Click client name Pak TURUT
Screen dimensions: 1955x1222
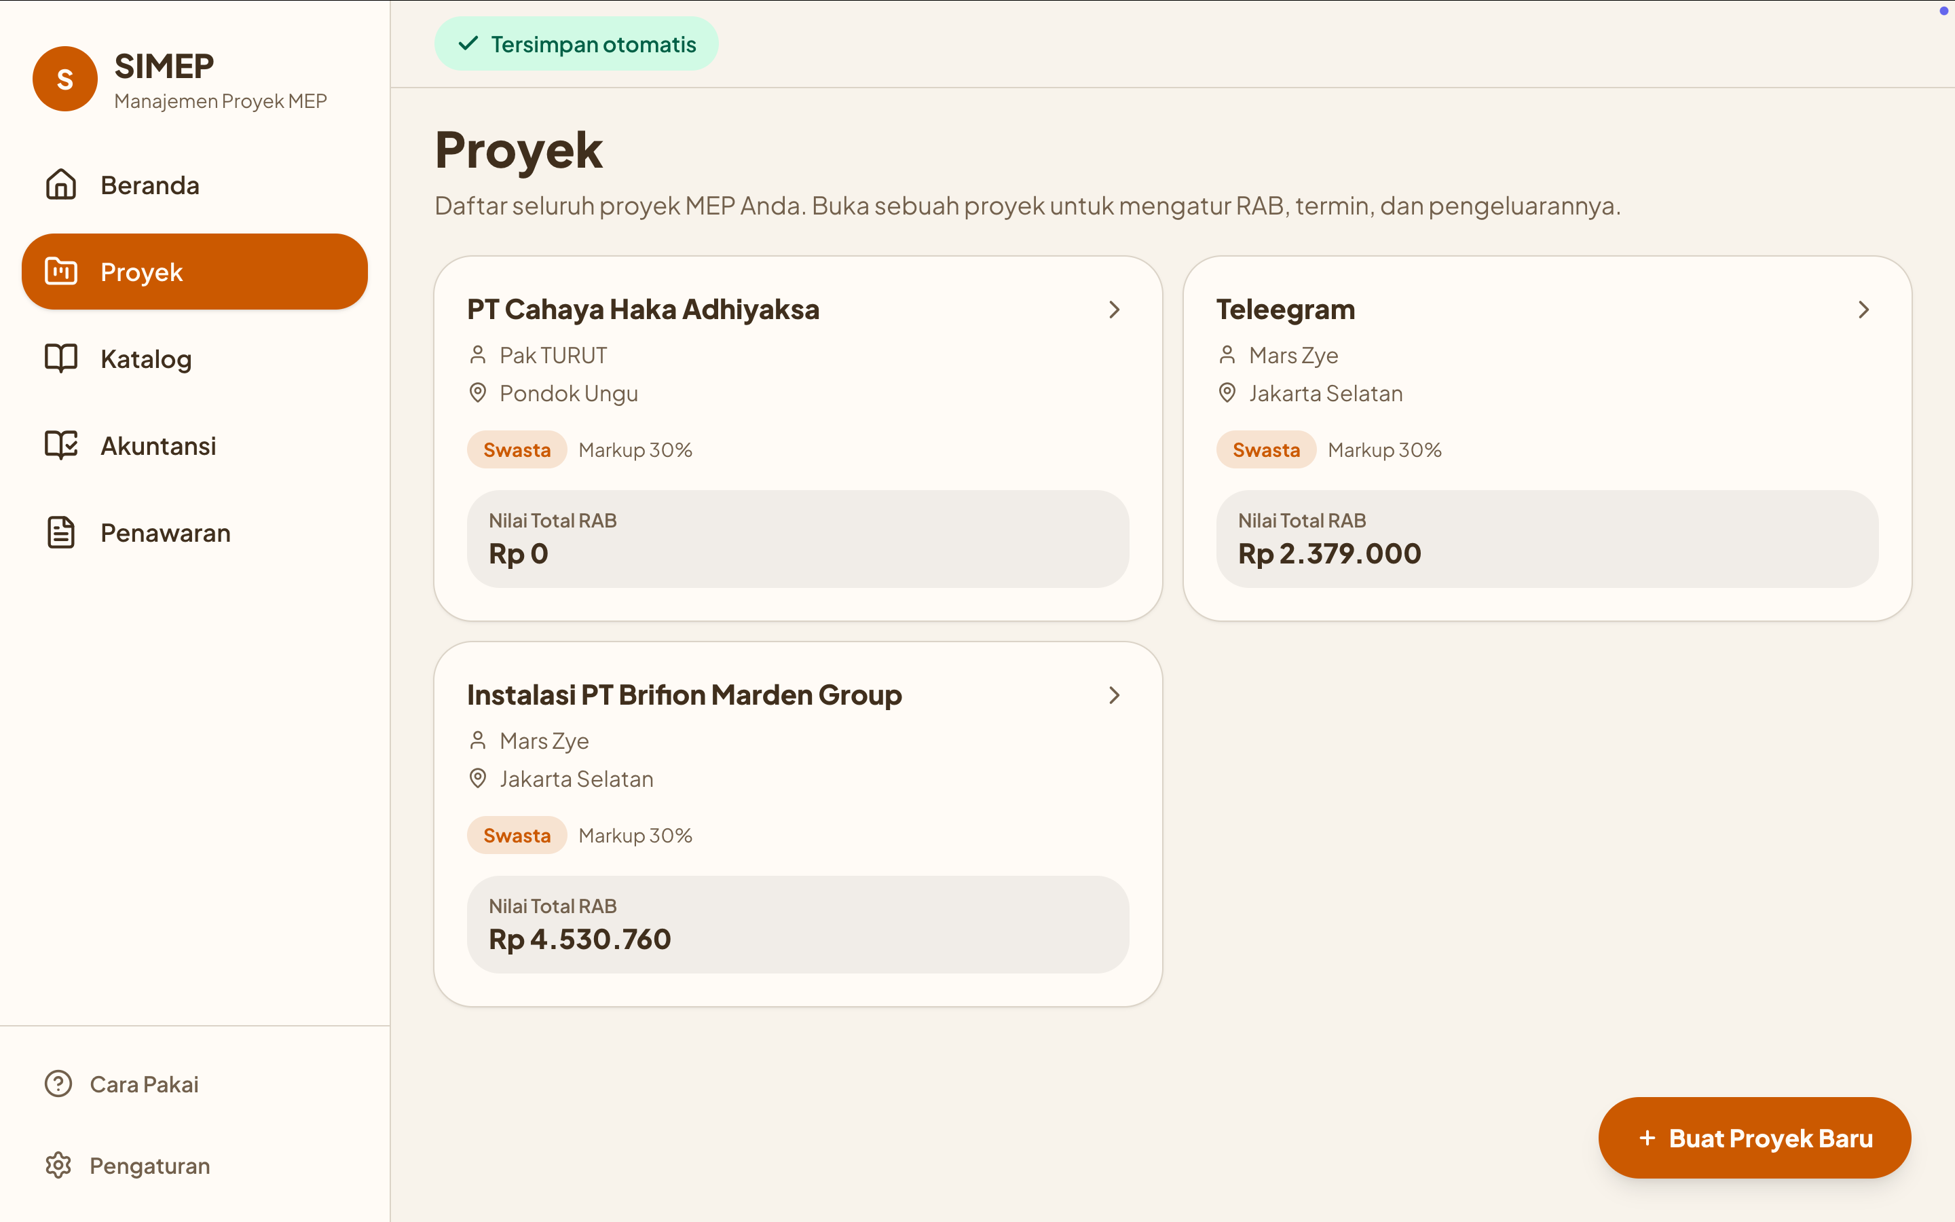[x=553, y=355]
